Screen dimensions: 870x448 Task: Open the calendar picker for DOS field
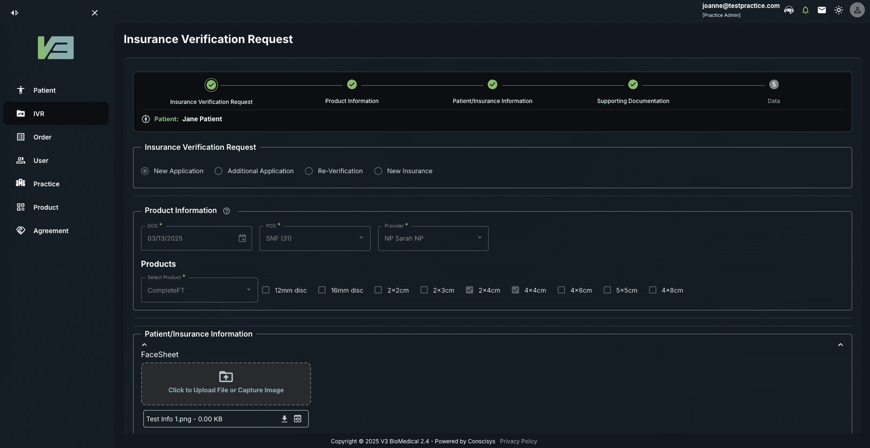[x=242, y=238]
